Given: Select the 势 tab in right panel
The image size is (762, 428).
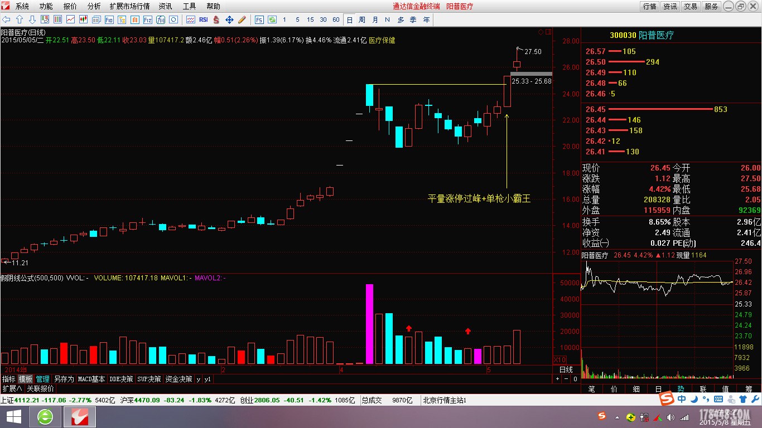Looking at the screenshot, I should point(681,389).
